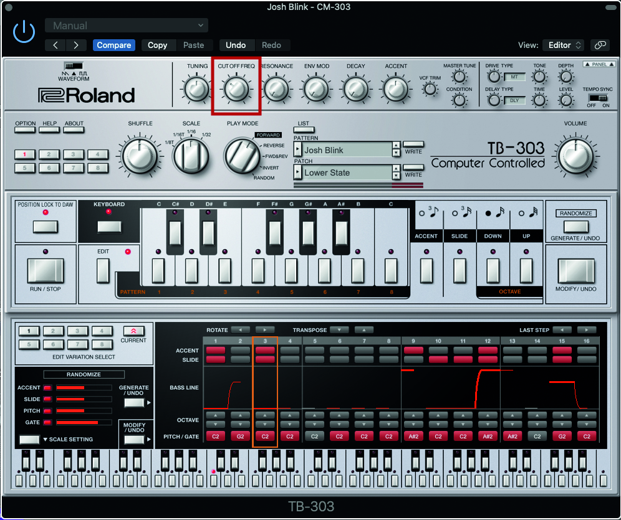Image resolution: width=621 pixels, height=520 pixels.
Task: Click the large Modify/Undo button
Action: [576, 271]
